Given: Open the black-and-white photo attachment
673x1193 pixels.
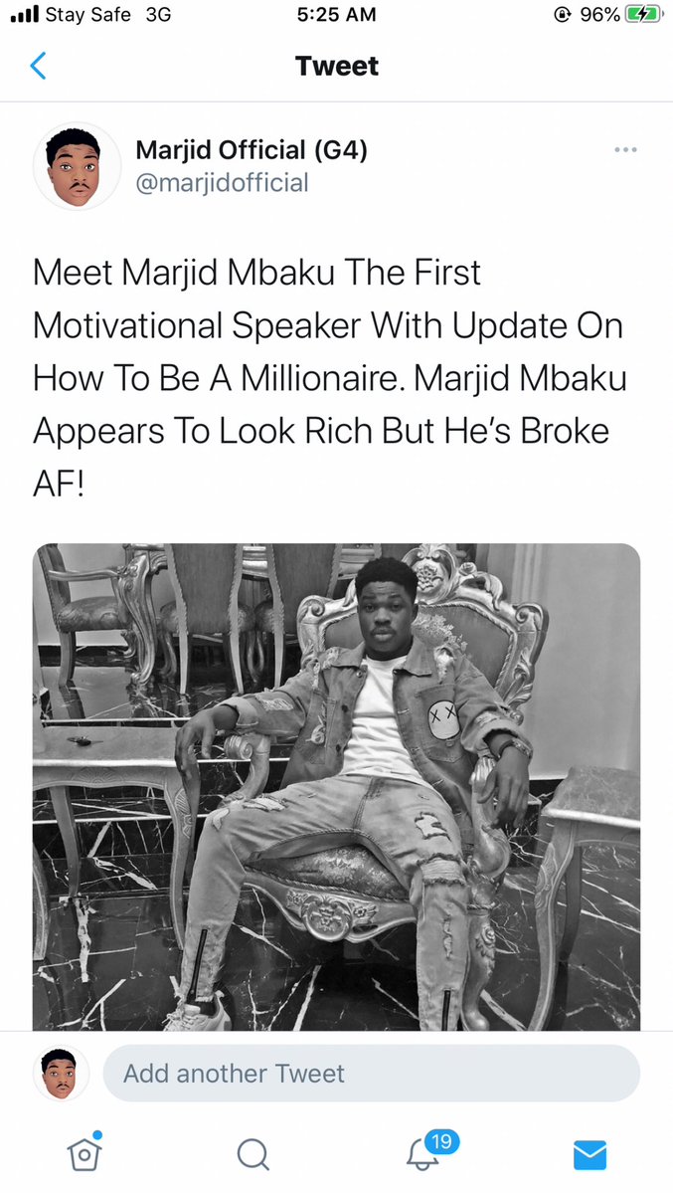Looking at the screenshot, I should pos(336,787).
